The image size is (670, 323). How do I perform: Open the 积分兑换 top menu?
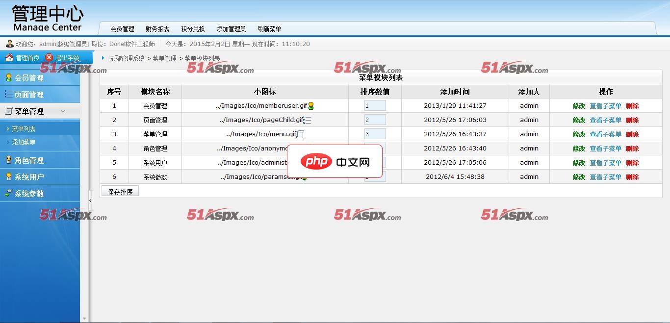pos(193,29)
